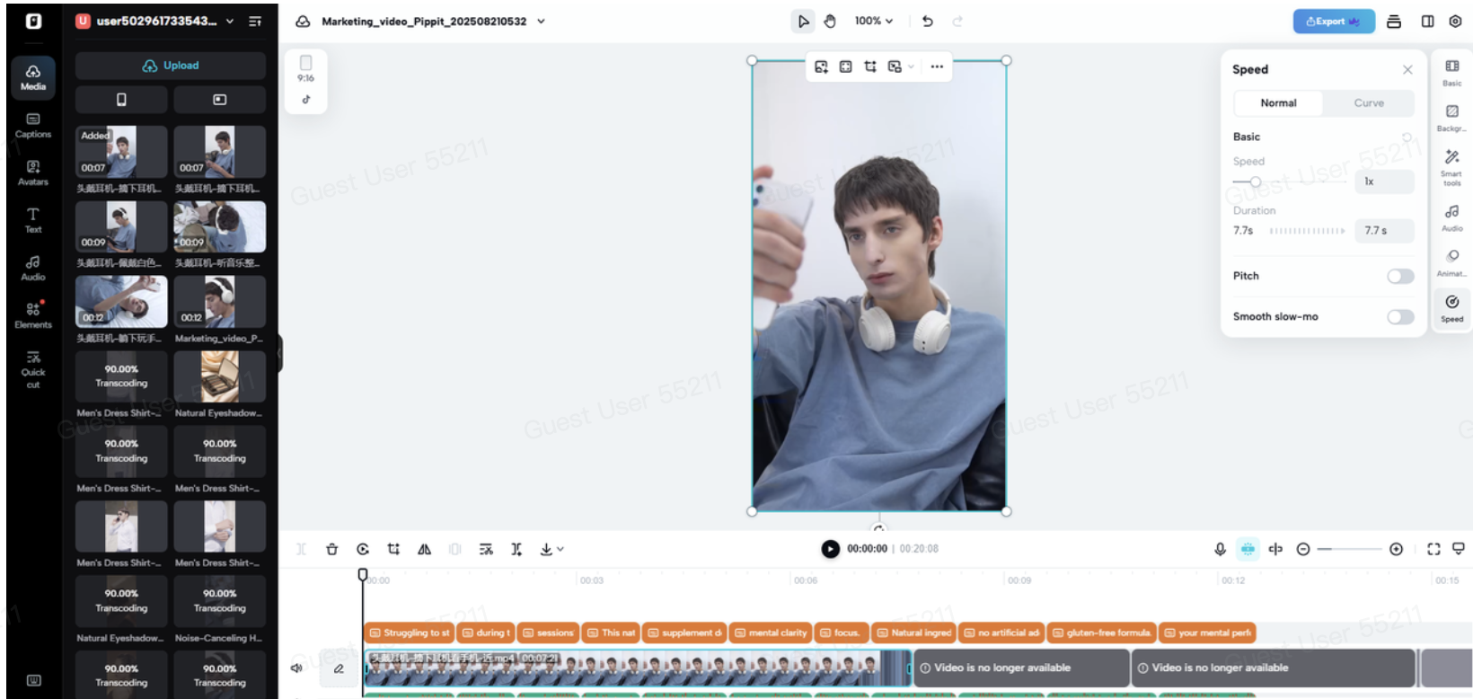The image size is (1473, 699).
Task: Open the Elements panel
Action: (x=32, y=314)
